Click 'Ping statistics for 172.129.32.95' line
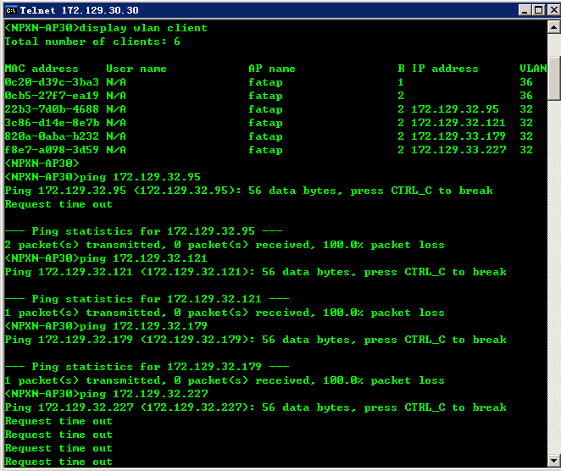The width and height of the screenshot is (561, 471). point(143,231)
